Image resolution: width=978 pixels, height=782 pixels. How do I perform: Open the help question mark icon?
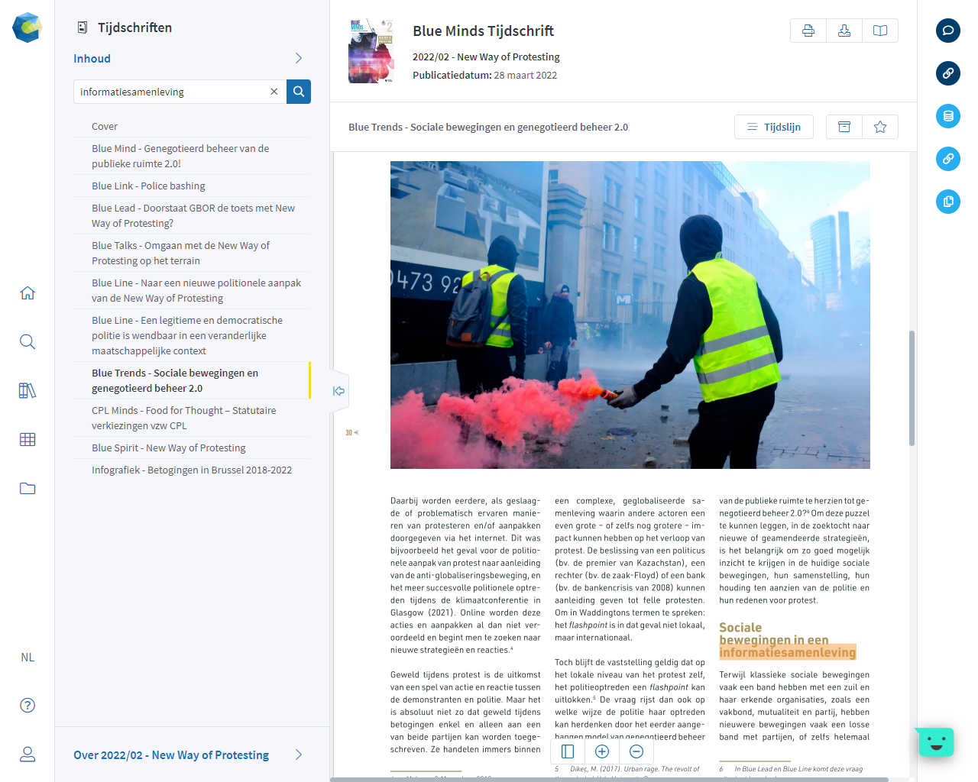click(28, 706)
